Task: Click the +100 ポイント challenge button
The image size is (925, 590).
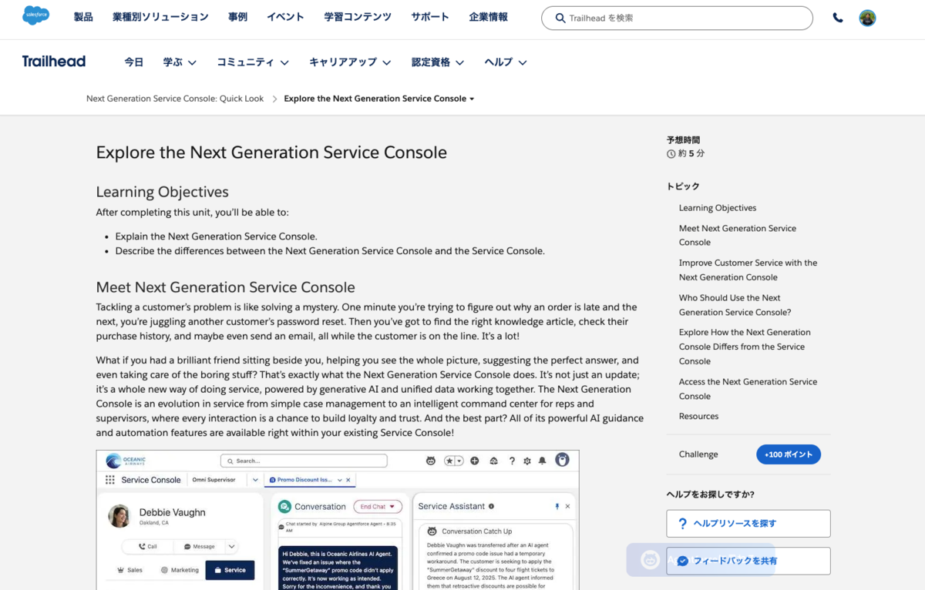Action: pos(789,454)
